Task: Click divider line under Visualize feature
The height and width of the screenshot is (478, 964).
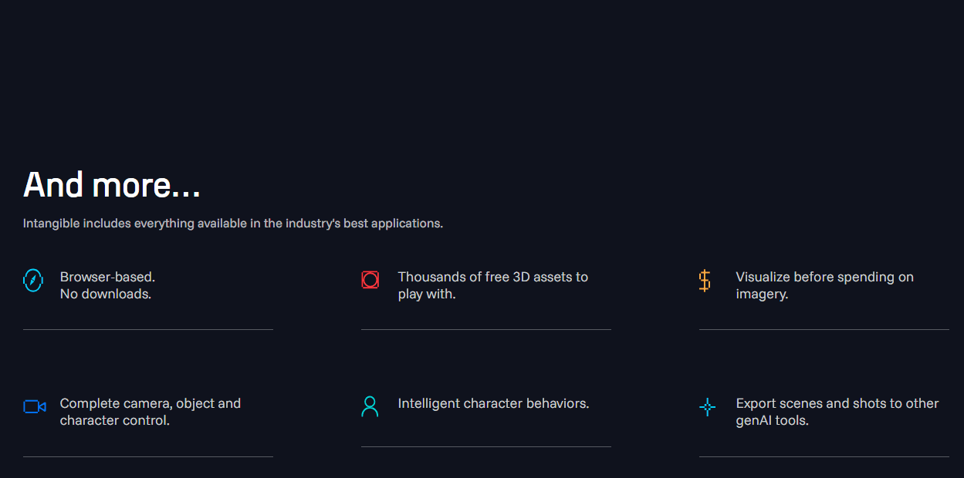Action: [x=824, y=329]
